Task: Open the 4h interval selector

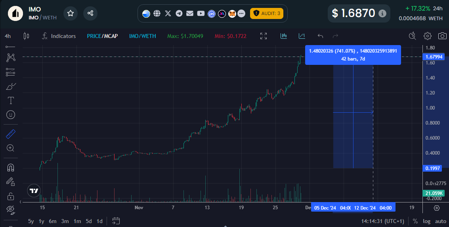Action: (8, 36)
